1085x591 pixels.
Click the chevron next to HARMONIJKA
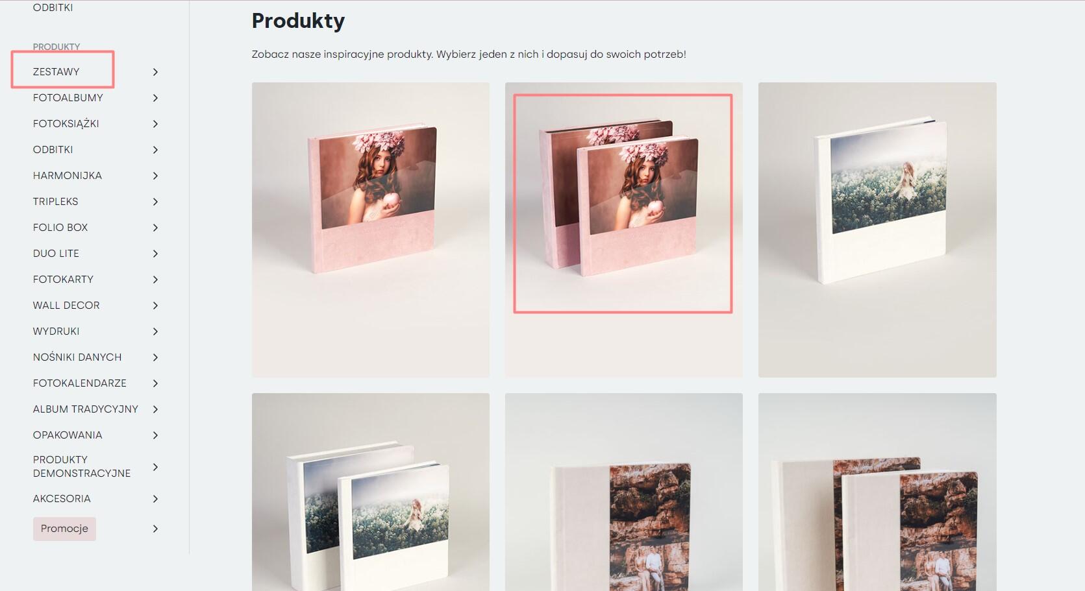[155, 176]
